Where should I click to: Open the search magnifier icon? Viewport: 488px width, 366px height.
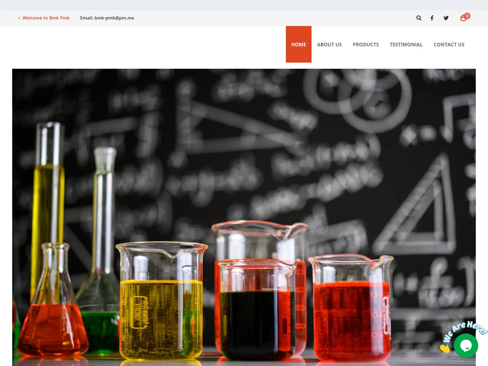tap(419, 18)
